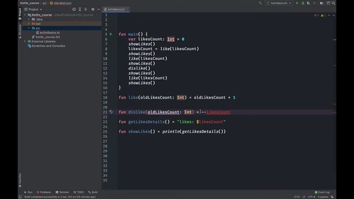Click the Build project hammer icon

tap(261, 3)
